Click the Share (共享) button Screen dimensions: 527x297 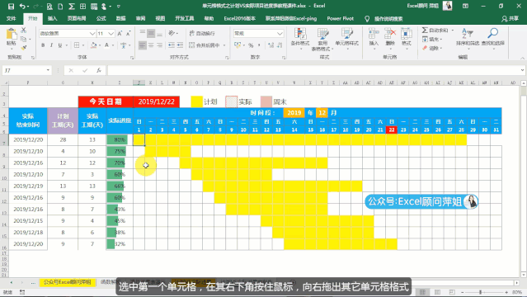point(510,19)
